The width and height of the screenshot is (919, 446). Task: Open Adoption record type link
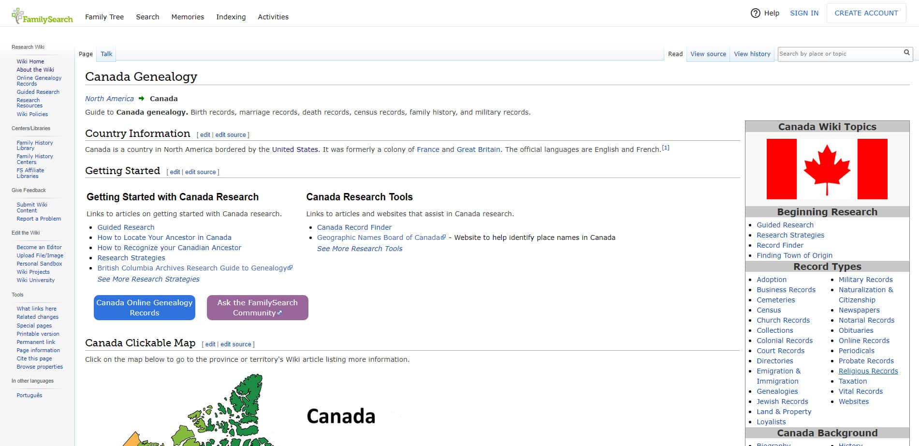pos(771,280)
